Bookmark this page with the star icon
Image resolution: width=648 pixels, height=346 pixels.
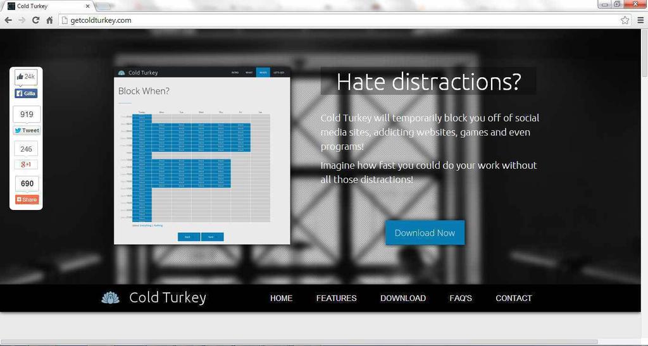[x=625, y=20]
